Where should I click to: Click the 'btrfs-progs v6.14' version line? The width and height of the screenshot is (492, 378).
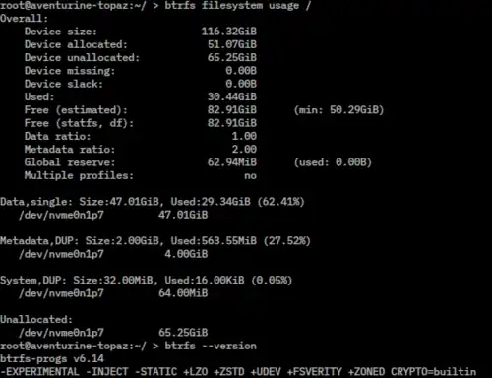point(52,358)
